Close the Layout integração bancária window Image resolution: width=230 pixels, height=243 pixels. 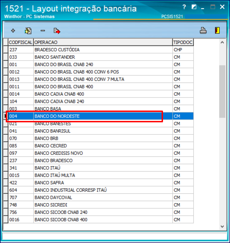tap(222, 7)
